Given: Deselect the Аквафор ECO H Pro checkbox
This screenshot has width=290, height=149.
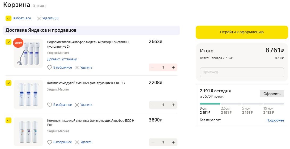Looking at the screenshot, I should 8,120.
